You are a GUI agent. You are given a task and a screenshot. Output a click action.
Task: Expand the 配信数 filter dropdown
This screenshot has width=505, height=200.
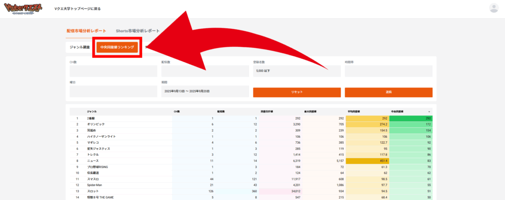205,71
